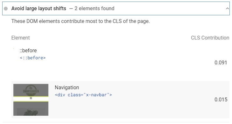The height and width of the screenshot is (124, 232).
Task: Collapse the Avoid large layout shifts audit
Action: (x=227, y=9)
